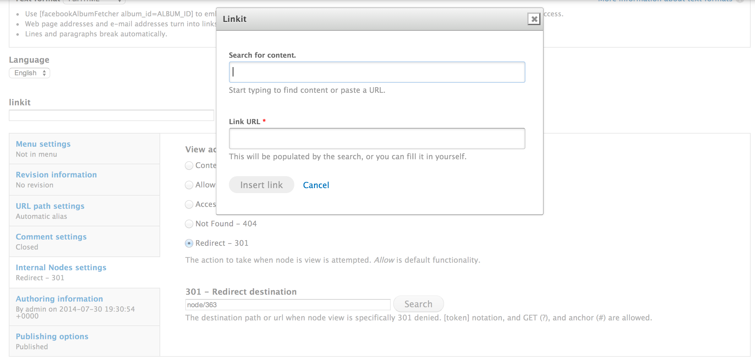Open the Comment settings tab
Viewport: 755px width, 358px height.
[x=51, y=237]
